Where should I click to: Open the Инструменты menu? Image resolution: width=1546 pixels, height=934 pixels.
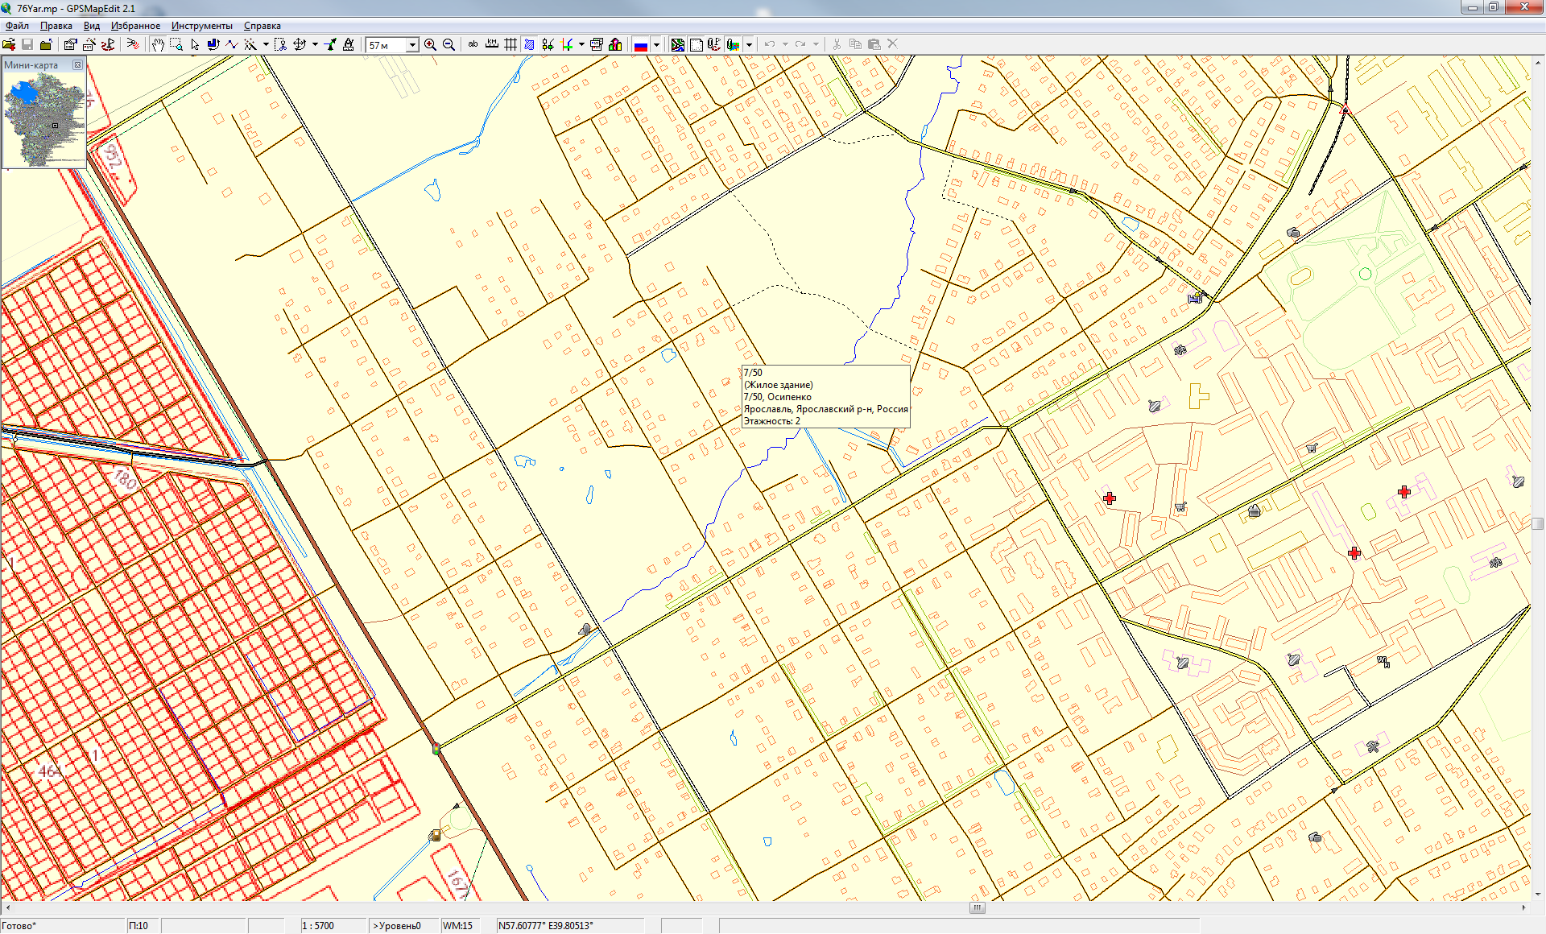coord(201,26)
